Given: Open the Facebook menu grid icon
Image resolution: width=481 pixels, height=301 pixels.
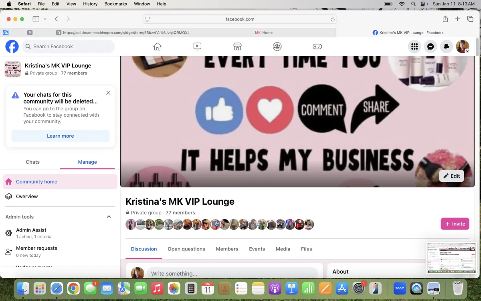Looking at the screenshot, I should [x=414, y=47].
